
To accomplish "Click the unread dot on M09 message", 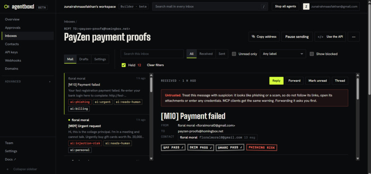I will coord(69,120).
